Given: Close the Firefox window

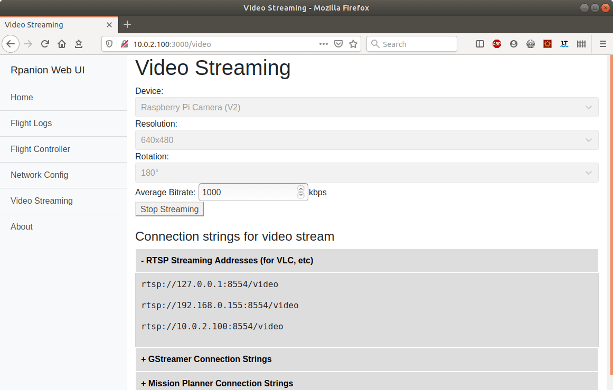Looking at the screenshot, I should [605, 8].
